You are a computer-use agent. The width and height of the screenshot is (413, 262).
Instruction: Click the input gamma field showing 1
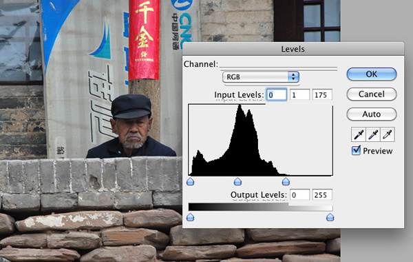(299, 94)
